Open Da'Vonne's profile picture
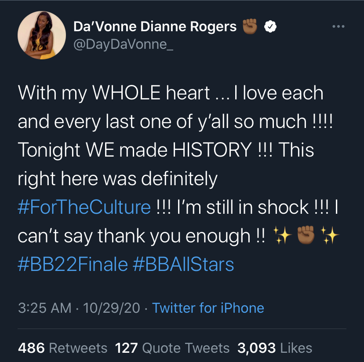Viewport: 364px width, 362px height. pyautogui.click(x=42, y=35)
